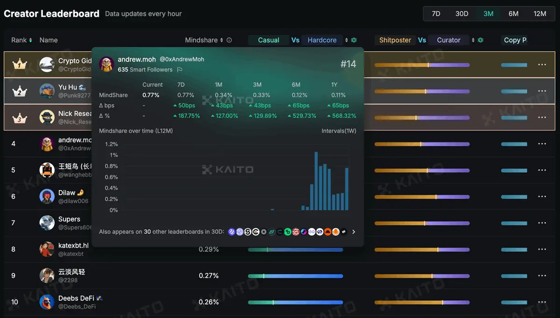The width and height of the screenshot is (560, 318).
Task: Sort the table by Rank
Action: tap(30, 40)
